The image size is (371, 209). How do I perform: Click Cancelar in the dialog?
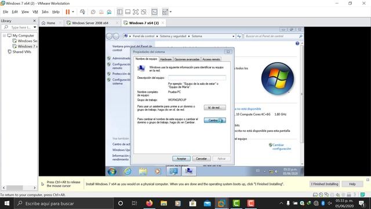click(x=201, y=158)
